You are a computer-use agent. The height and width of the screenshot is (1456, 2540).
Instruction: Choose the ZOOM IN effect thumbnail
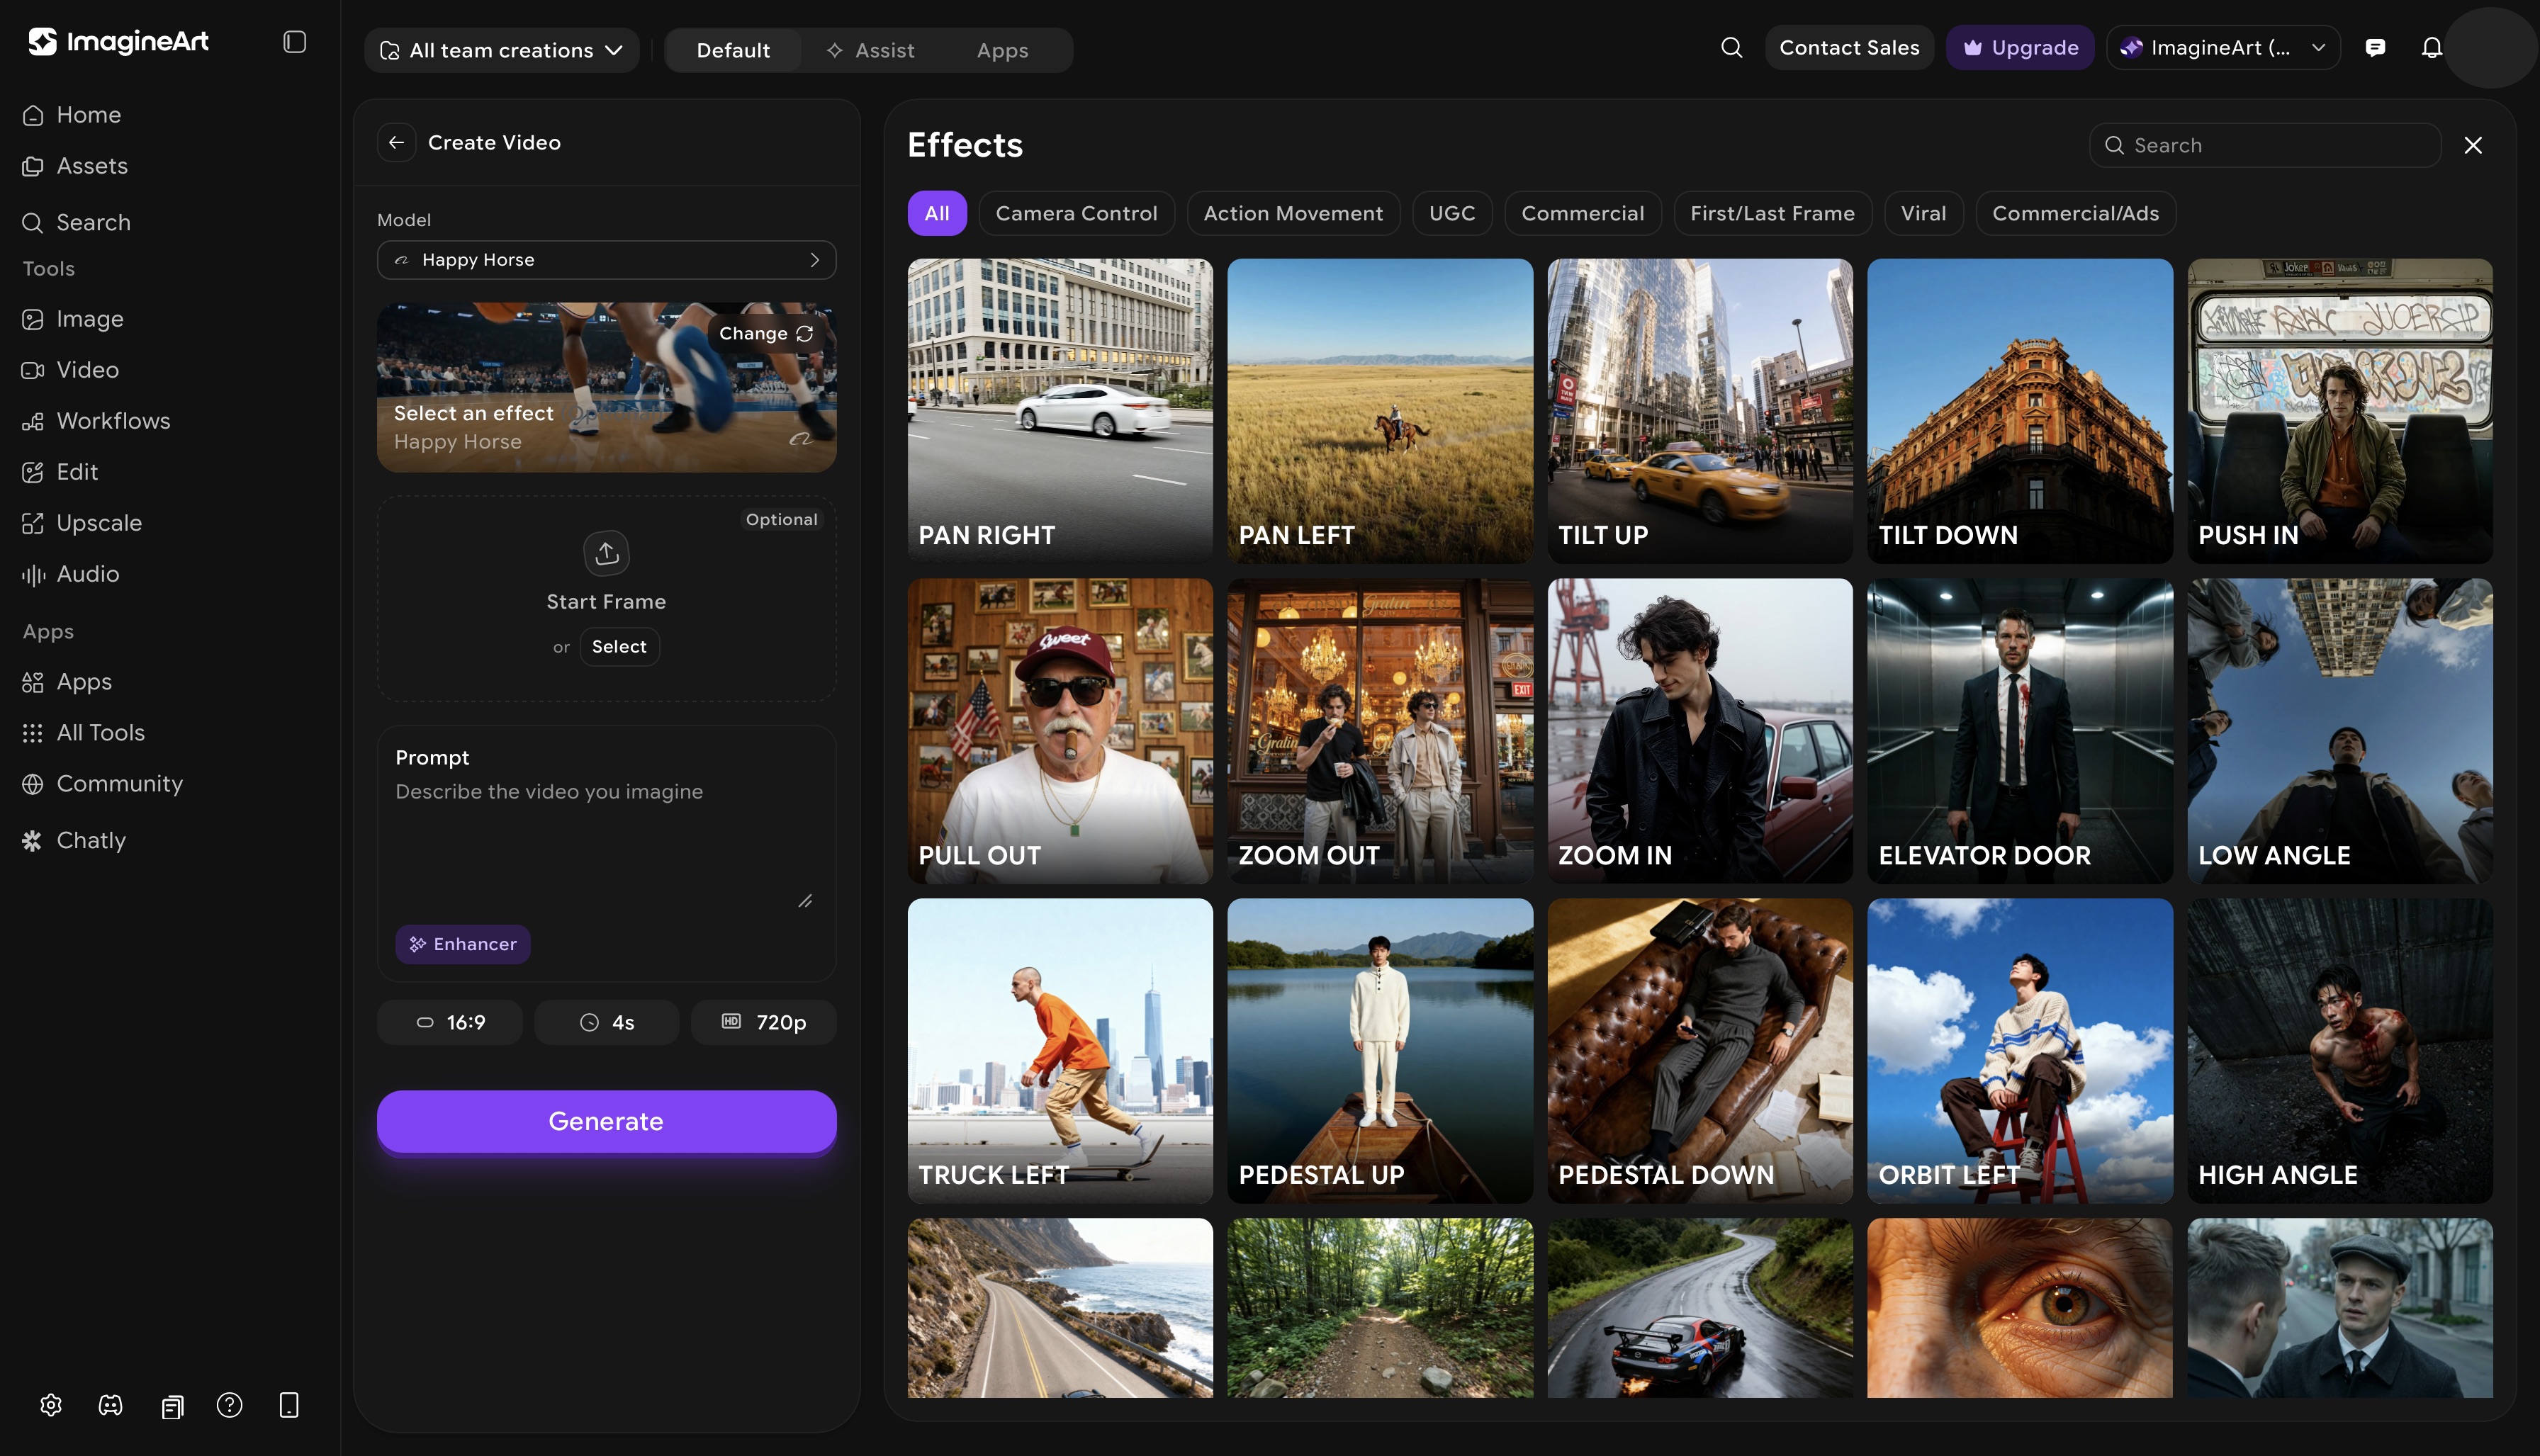pos(1699,730)
